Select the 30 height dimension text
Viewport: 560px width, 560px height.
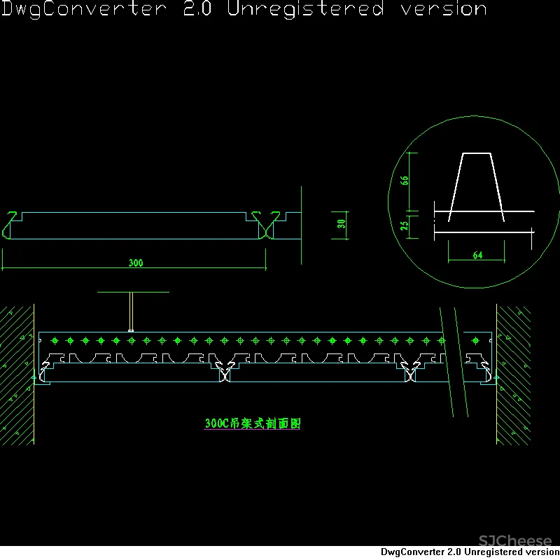[342, 224]
